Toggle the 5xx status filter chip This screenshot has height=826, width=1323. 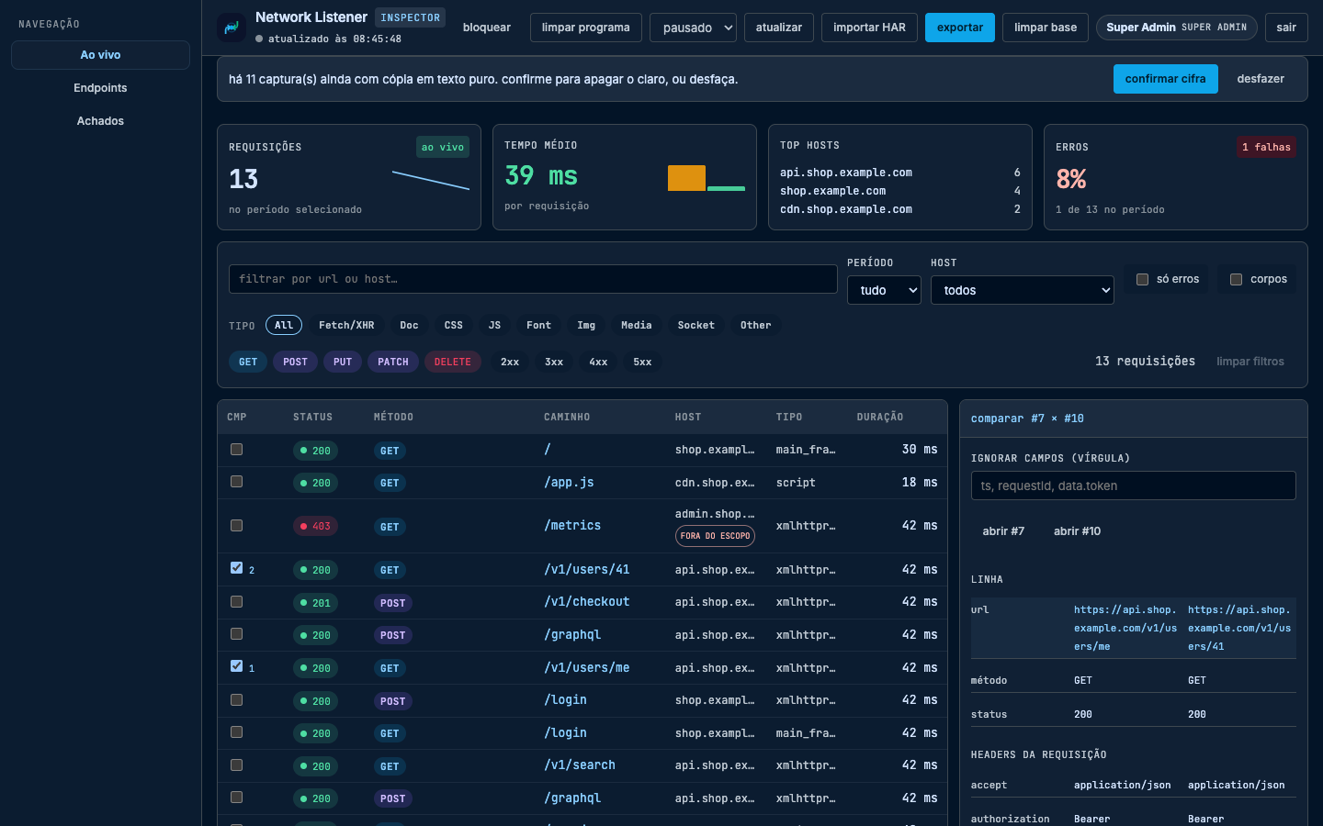[x=642, y=362]
